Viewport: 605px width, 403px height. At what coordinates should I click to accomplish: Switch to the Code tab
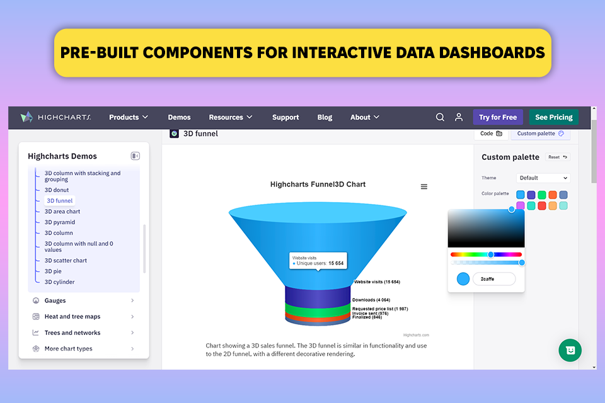pos(491,133)
